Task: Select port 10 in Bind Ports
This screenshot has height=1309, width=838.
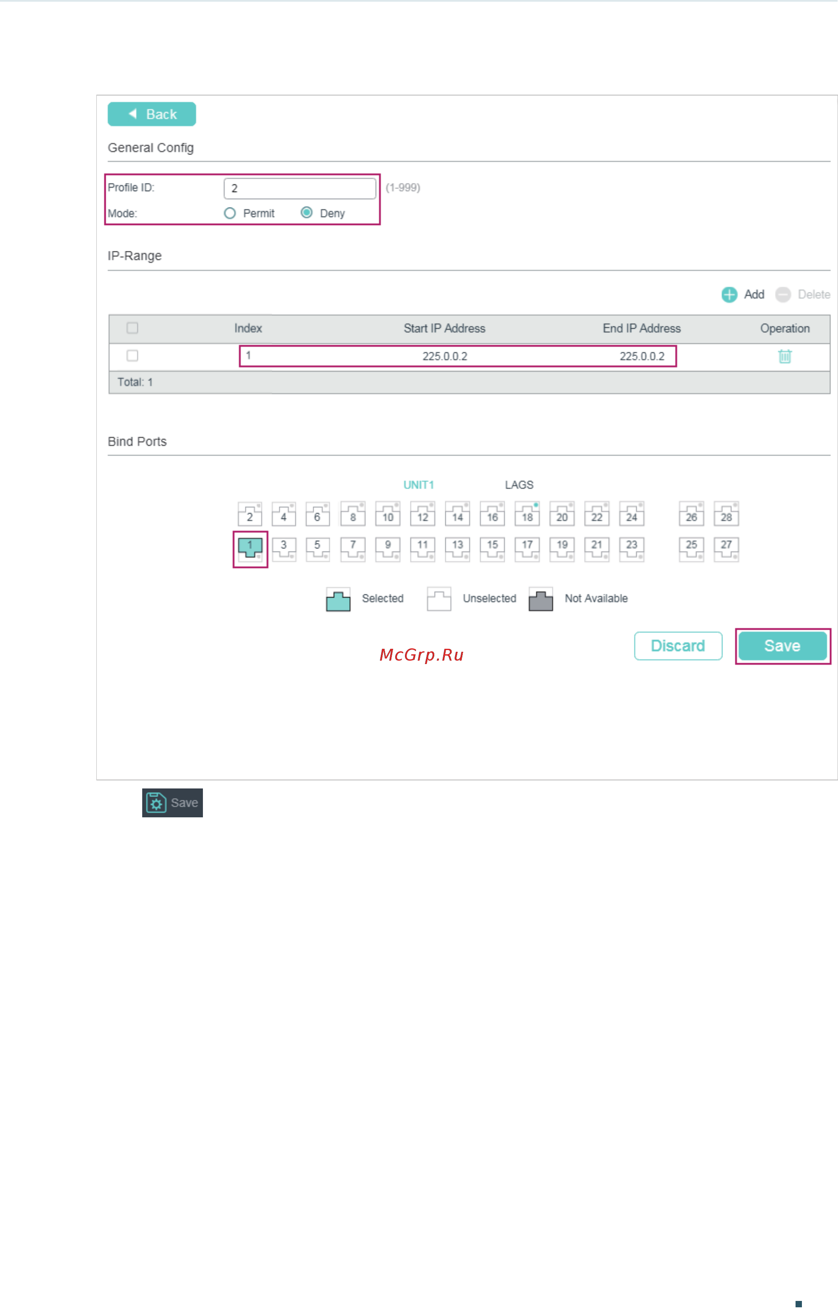Action: click(388, 514)
